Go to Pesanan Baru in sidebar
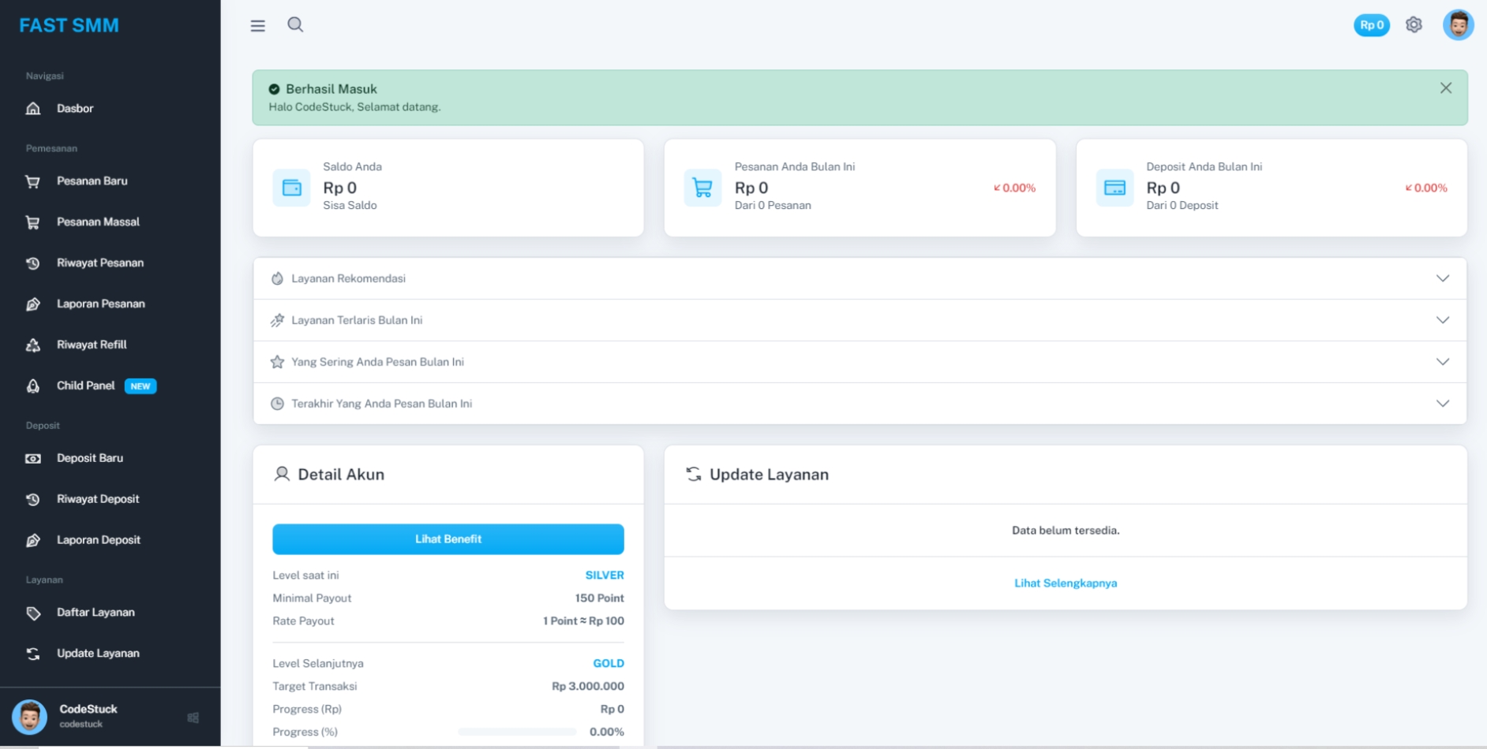The height and width of the screenshot is (749, 1487). (x=92, y=181)
